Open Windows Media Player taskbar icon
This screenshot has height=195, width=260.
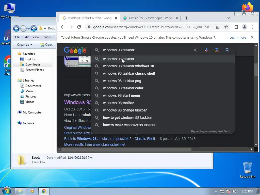[32, 191]
